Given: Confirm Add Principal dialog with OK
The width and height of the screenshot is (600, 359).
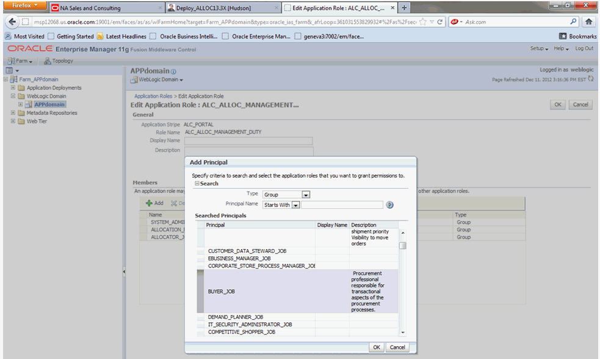Looking at the screenshot, I should pos(377,347).
